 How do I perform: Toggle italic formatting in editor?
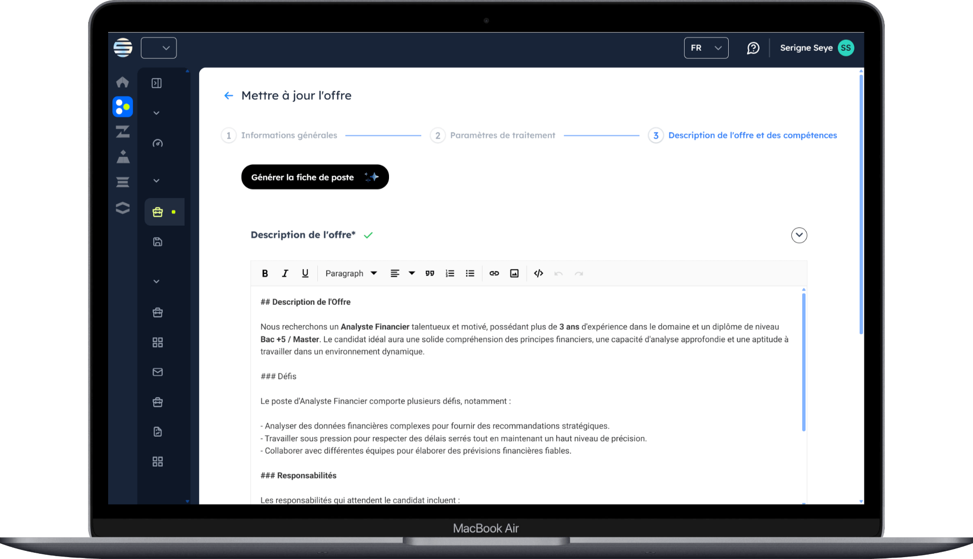click(285, 273)
